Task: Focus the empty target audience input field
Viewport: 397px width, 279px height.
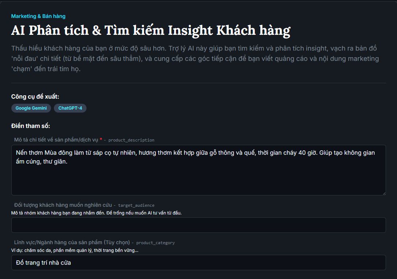Action: [198, 225]
